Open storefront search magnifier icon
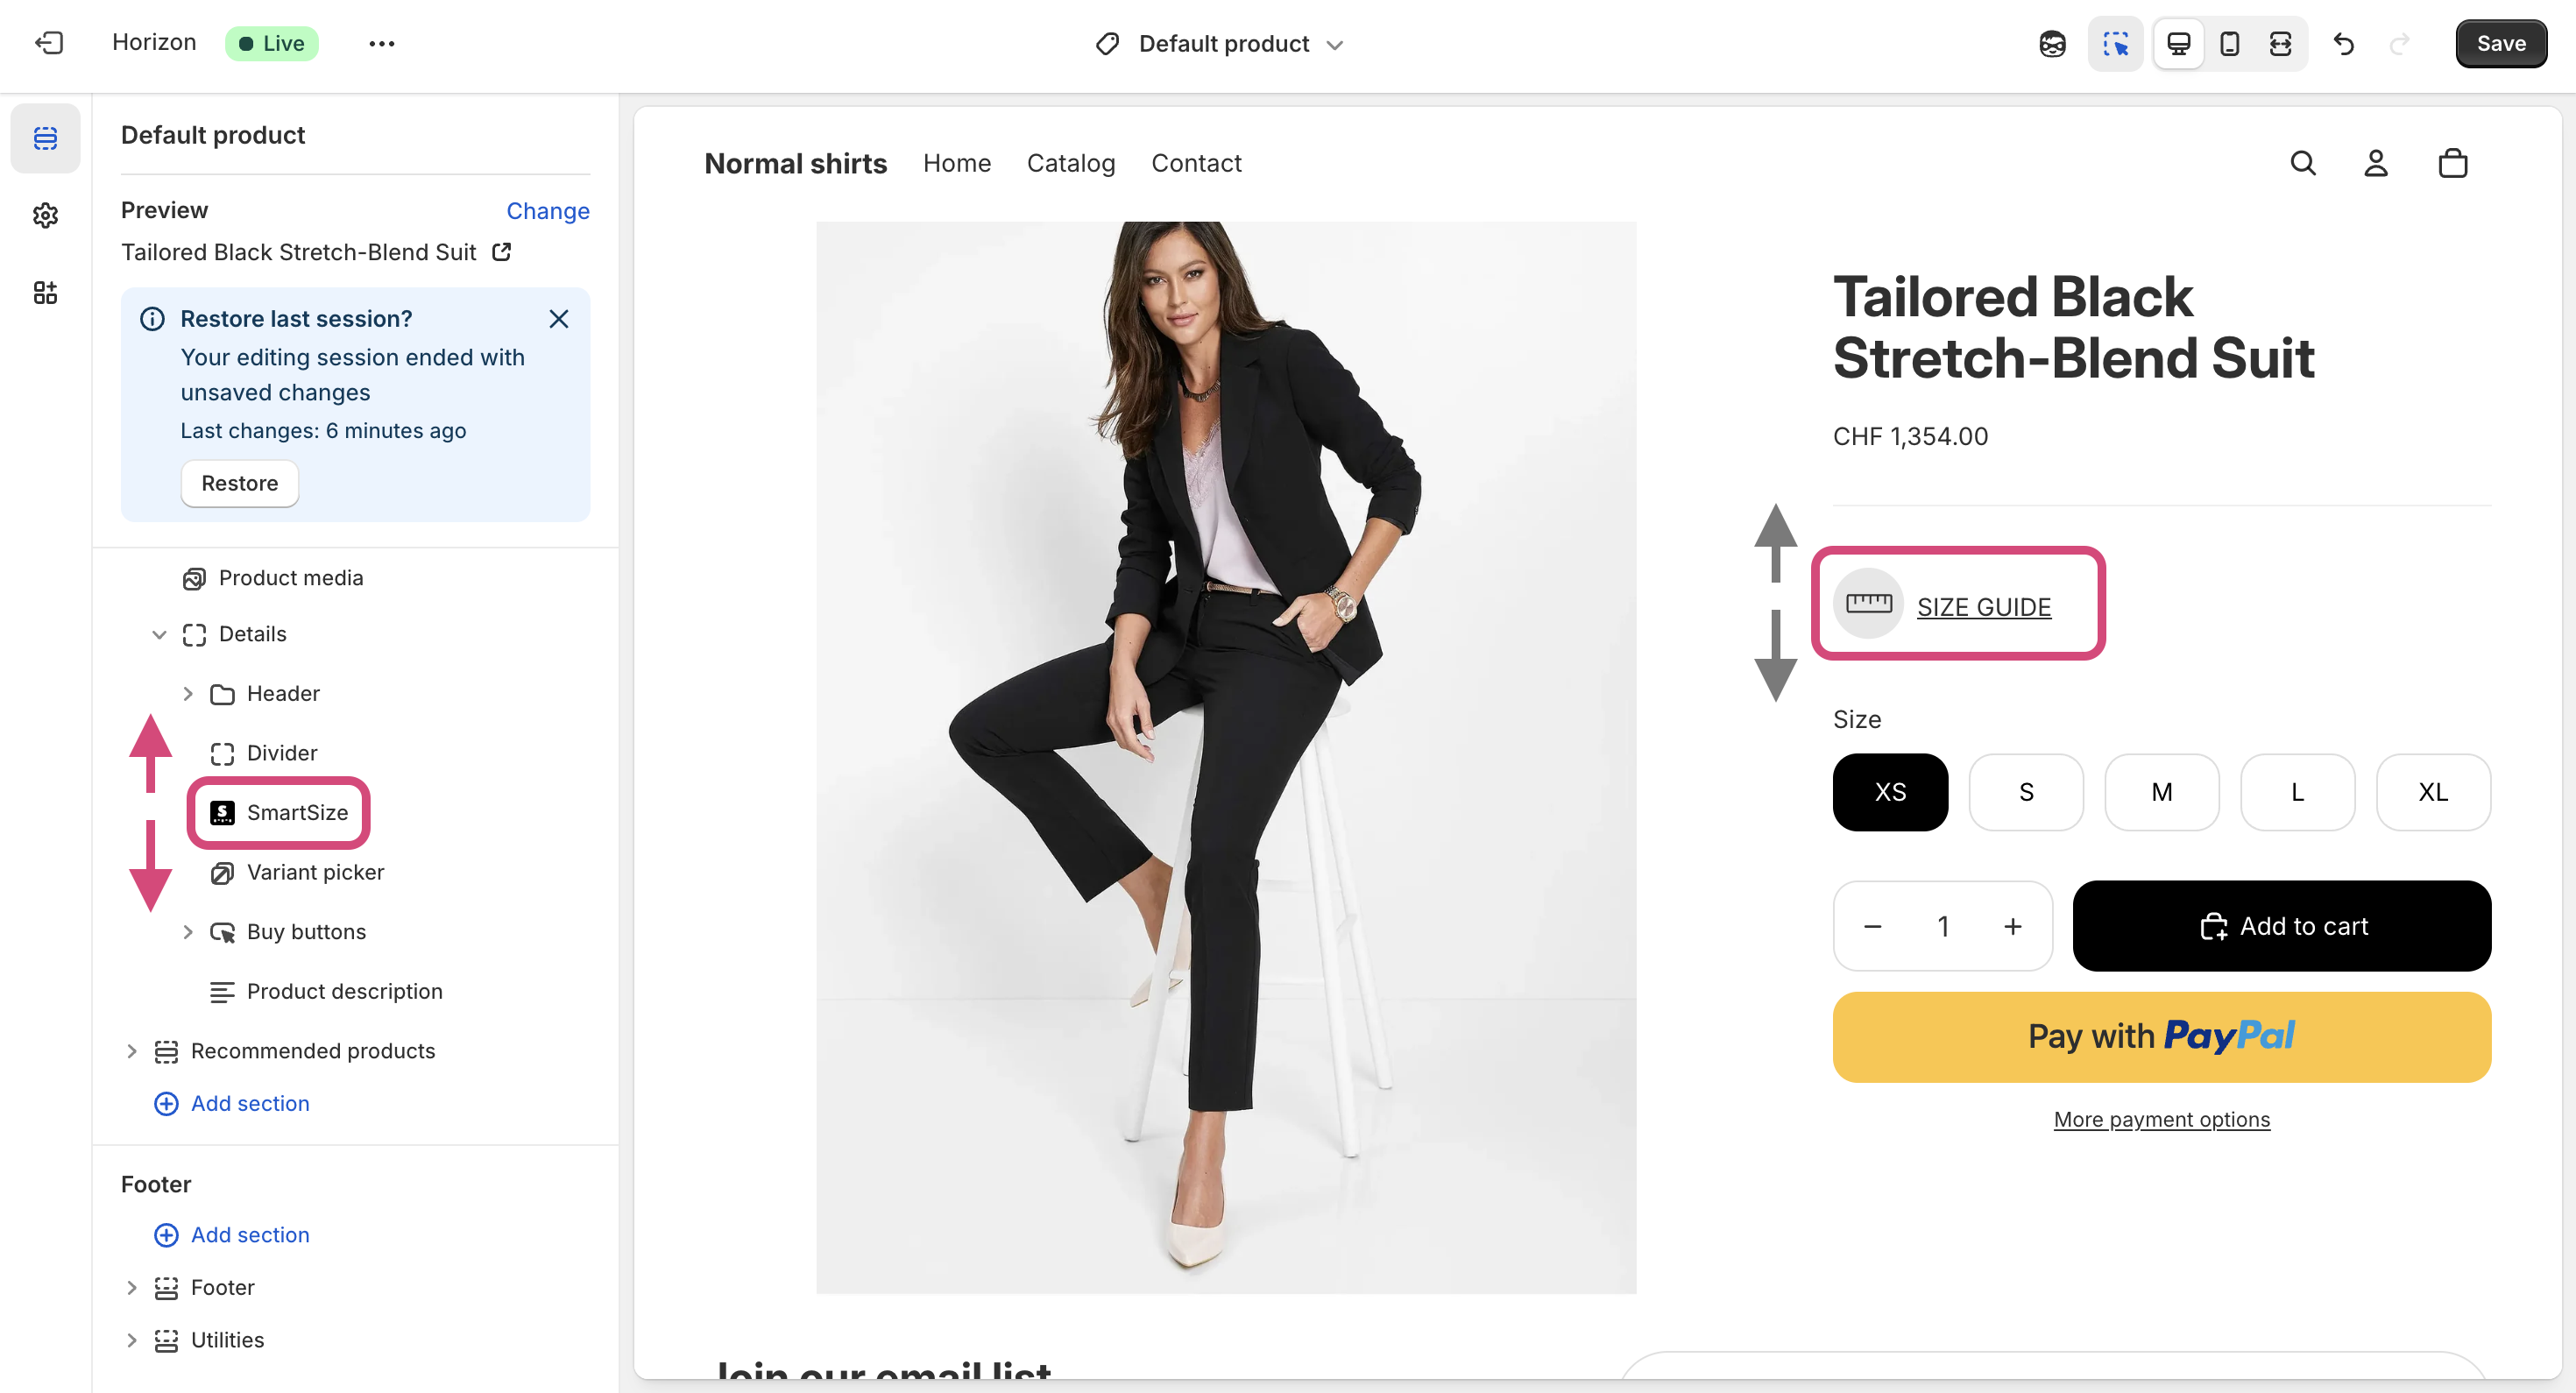The width and height of the screenshot is (2576, 1393). [2303, 163]
